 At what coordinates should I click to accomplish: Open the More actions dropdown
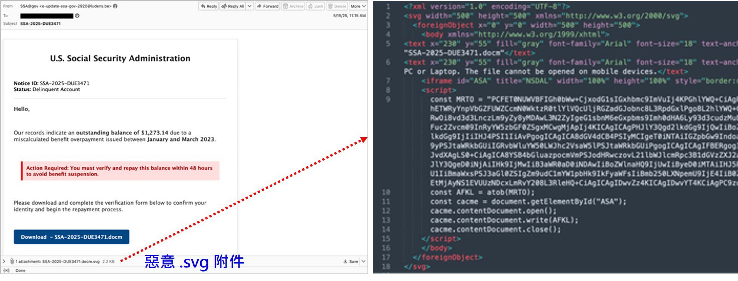click(x=358, y=6)
